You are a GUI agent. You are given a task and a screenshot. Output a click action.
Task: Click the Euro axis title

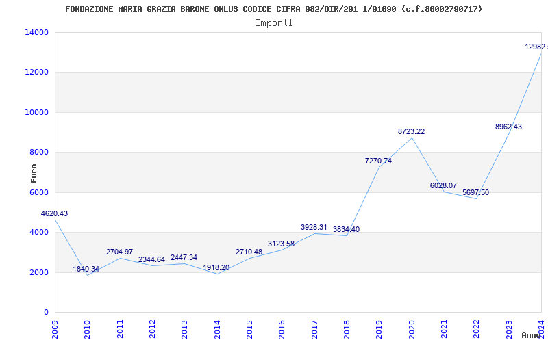point(34,173)
